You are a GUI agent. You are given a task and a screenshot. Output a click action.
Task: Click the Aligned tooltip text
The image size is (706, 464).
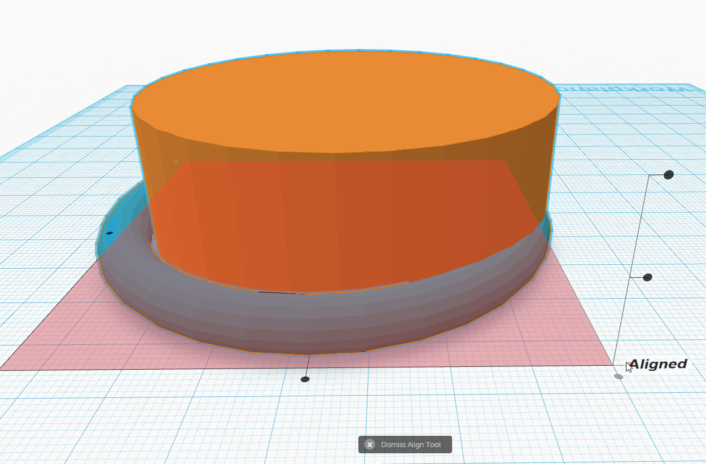(658, 364)
